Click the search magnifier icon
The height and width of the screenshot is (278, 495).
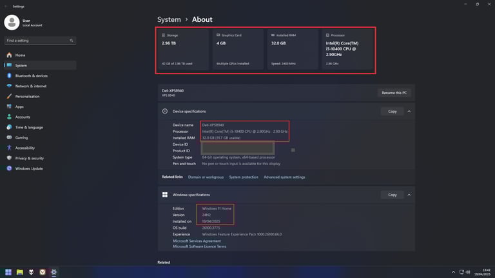click(72, 41)
